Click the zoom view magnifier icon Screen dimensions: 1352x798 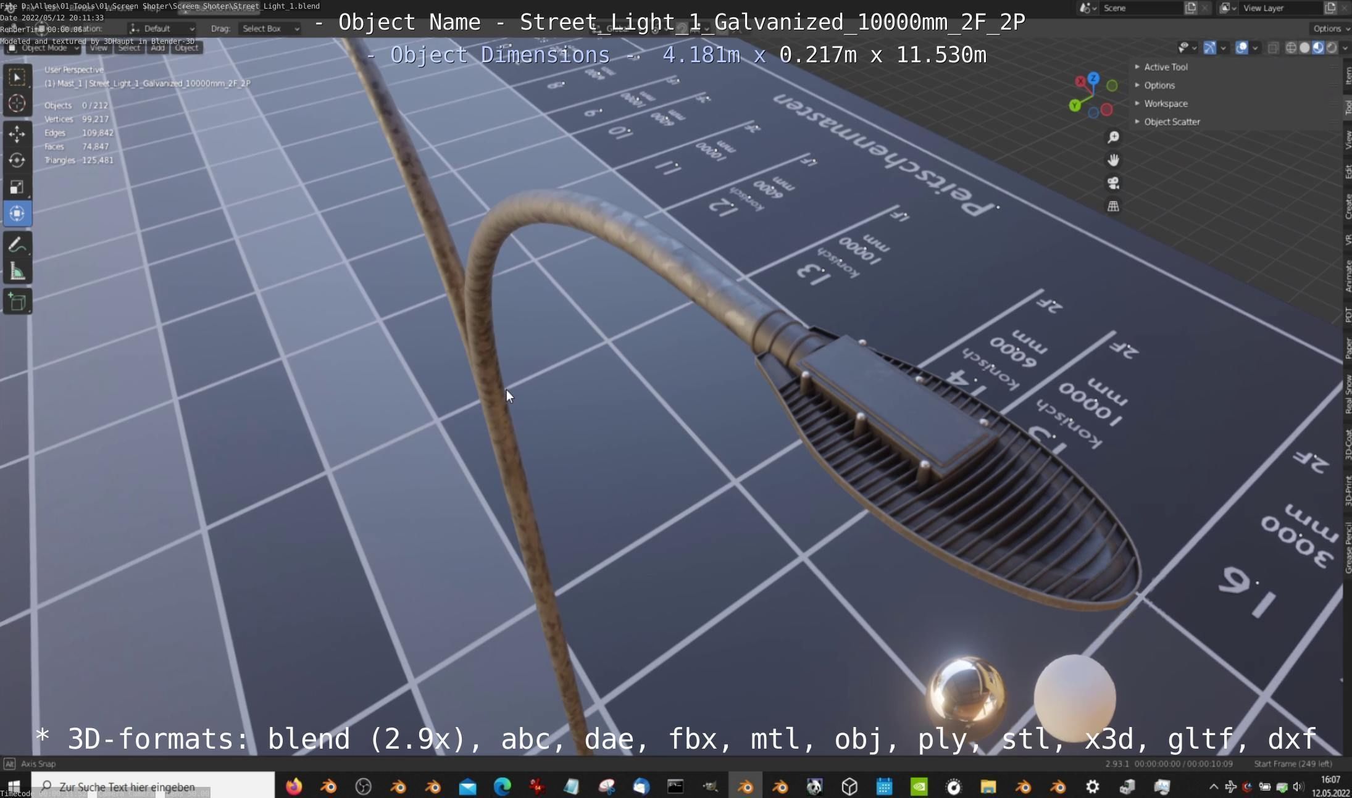pos(1113,137)
